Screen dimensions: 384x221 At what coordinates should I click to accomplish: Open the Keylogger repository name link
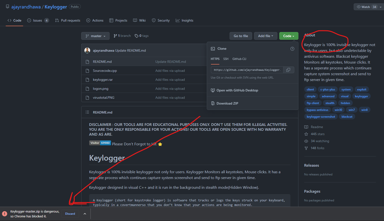tap(56, 7)
